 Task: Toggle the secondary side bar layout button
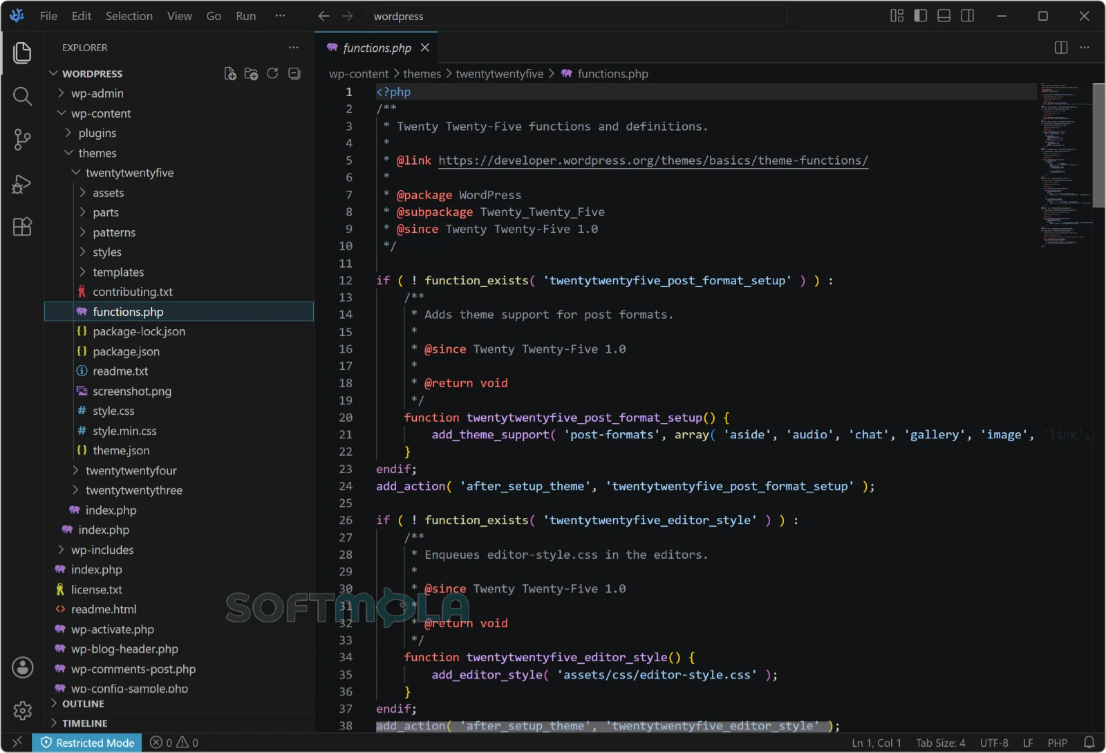coord(968,15)
